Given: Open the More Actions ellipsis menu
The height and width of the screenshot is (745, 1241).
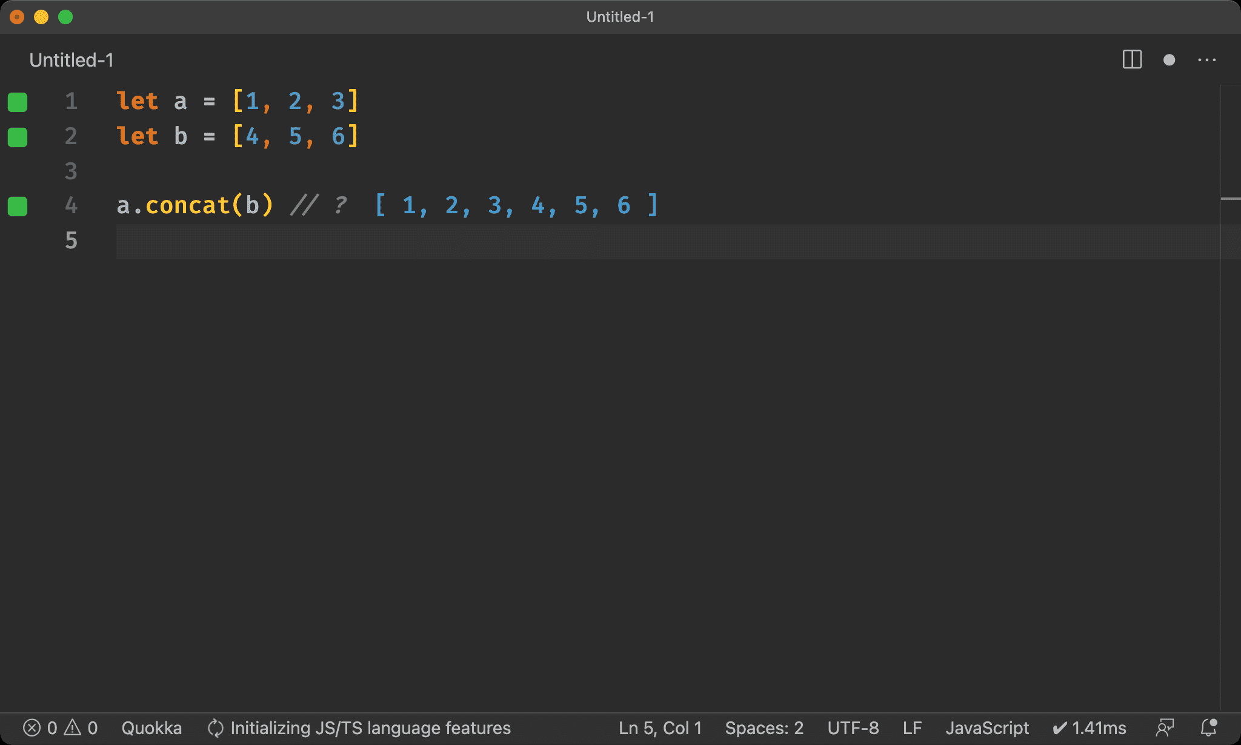Looking at the screenshot, I should 1206,60.
